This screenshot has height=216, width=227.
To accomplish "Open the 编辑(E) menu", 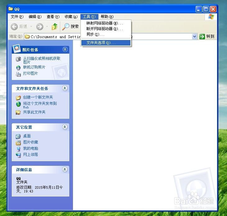I will pyautogui.click(x=35, y=17).
